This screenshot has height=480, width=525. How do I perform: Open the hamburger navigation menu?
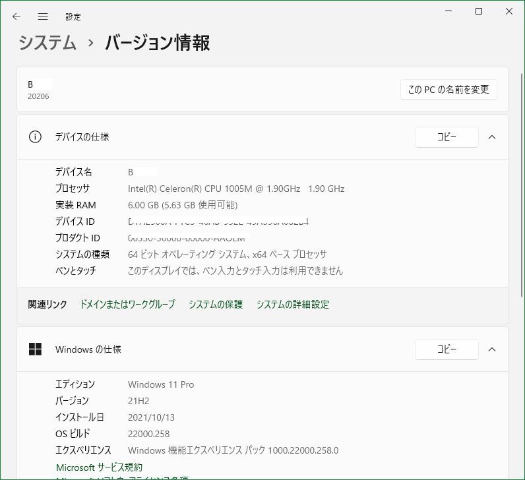tap(43, 16)
